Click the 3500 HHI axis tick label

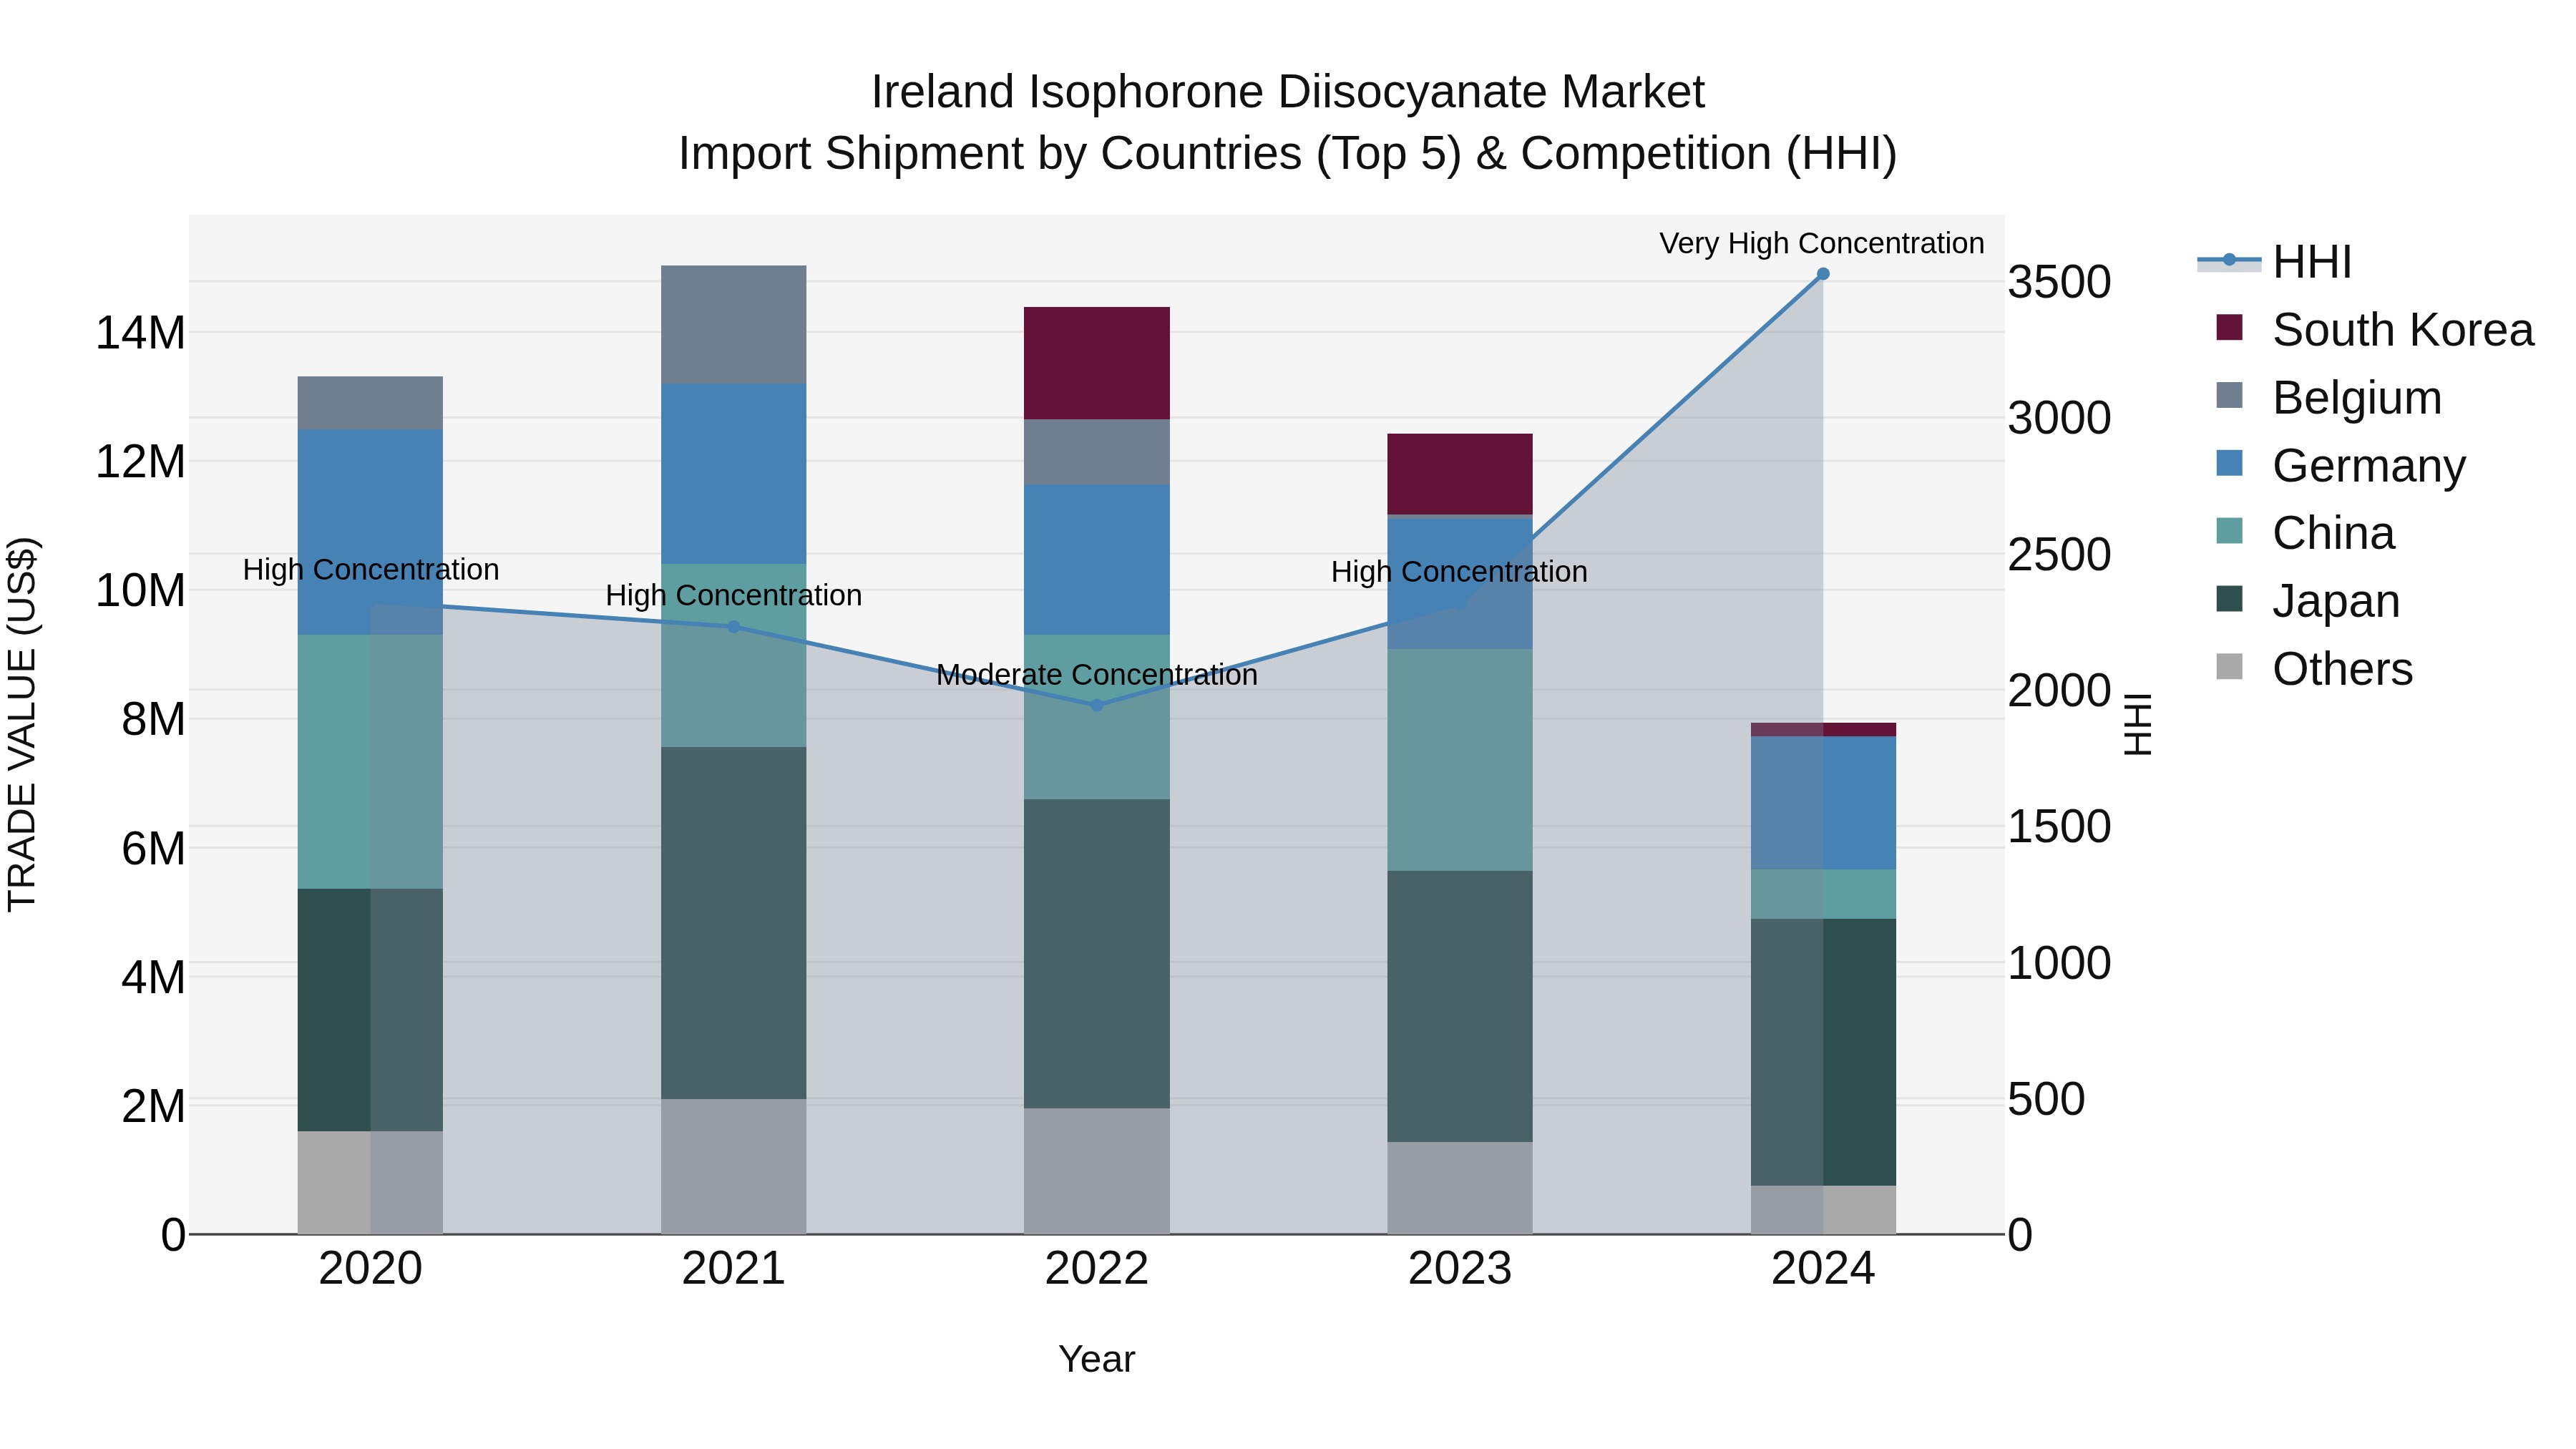(x=2060, y=282)
